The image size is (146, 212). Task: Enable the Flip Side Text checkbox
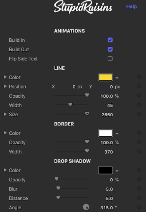pyautogui.click(x=110, y=59)
